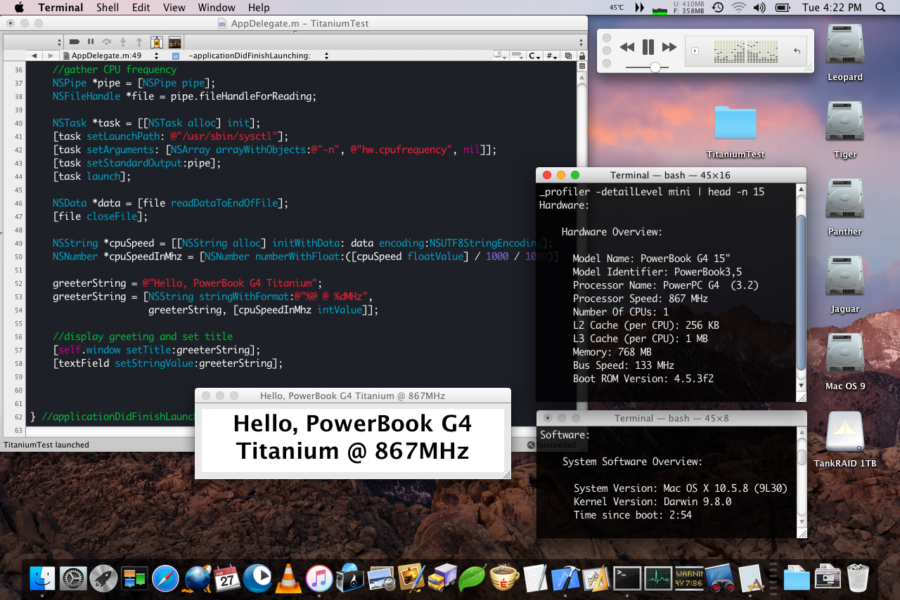The image size is (900, 600).
Task: Open Xcode from the Dock
Action: pyautogui.click(x=565, y=578)
